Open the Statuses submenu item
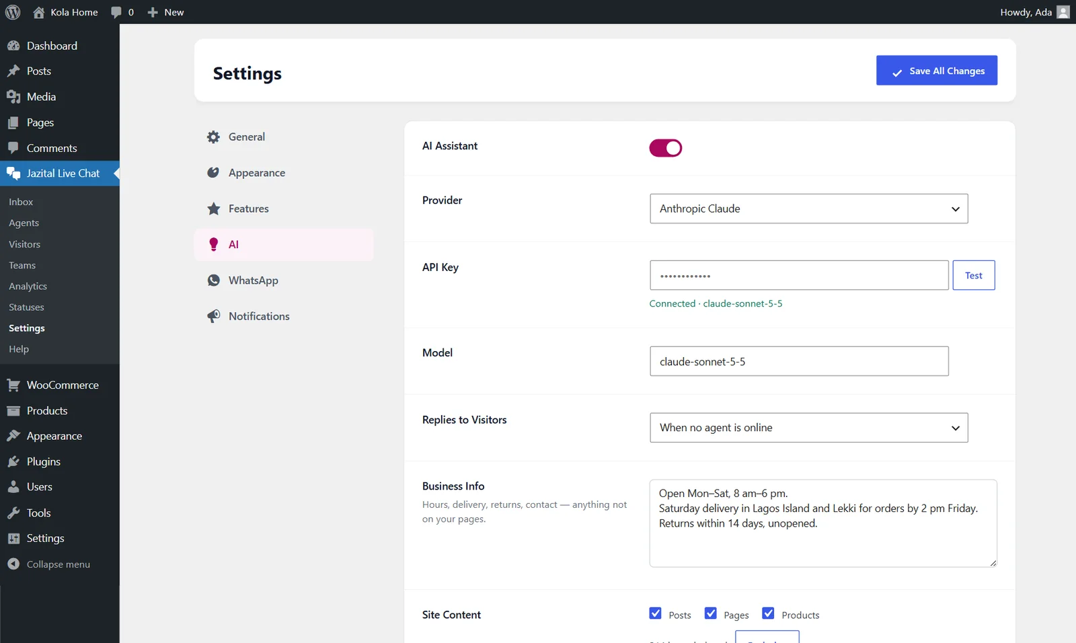 point(26,307)
